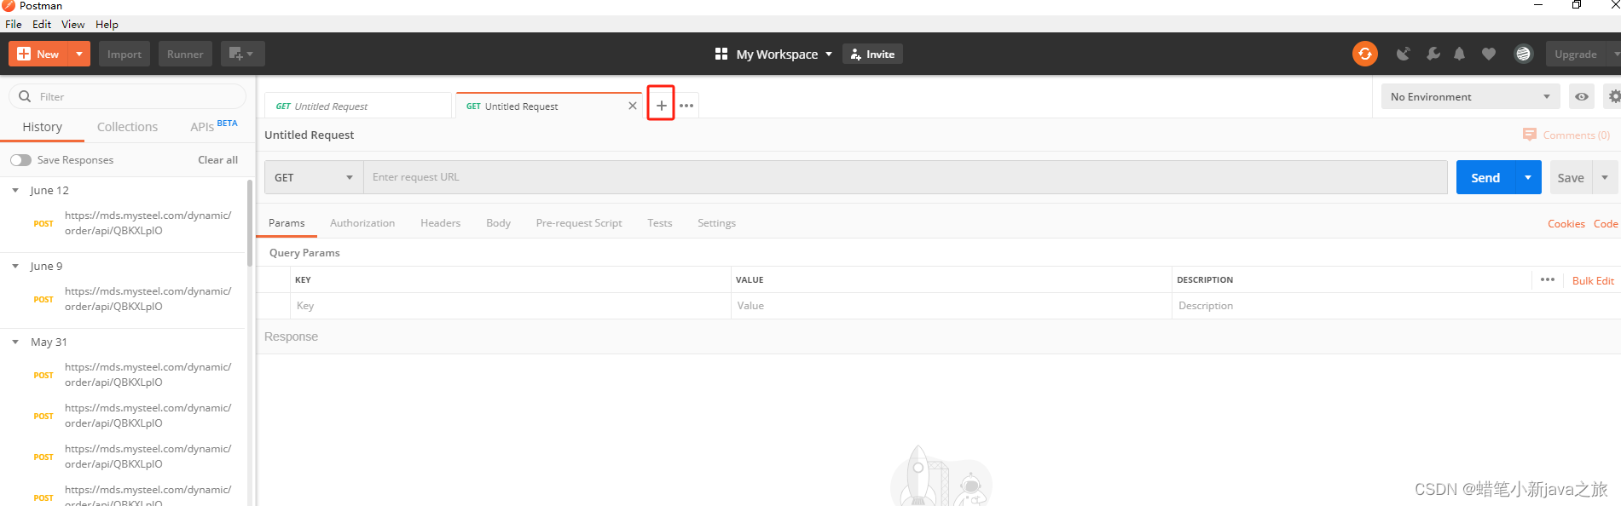This screenshot has width=1621, height=506.
Task: Click the blue Send button
Action: pos(1485,177)
